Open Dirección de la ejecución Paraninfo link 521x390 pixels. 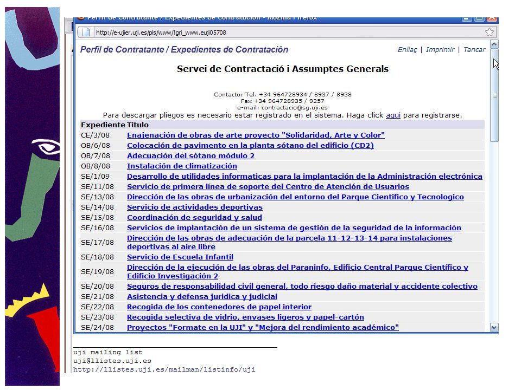298,271
